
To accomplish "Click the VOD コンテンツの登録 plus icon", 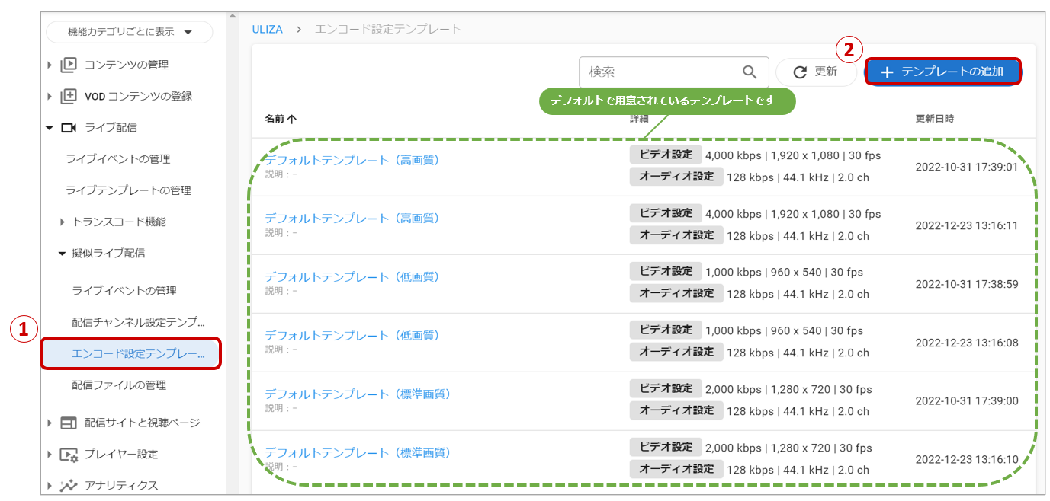I will [x=69, y=96].
